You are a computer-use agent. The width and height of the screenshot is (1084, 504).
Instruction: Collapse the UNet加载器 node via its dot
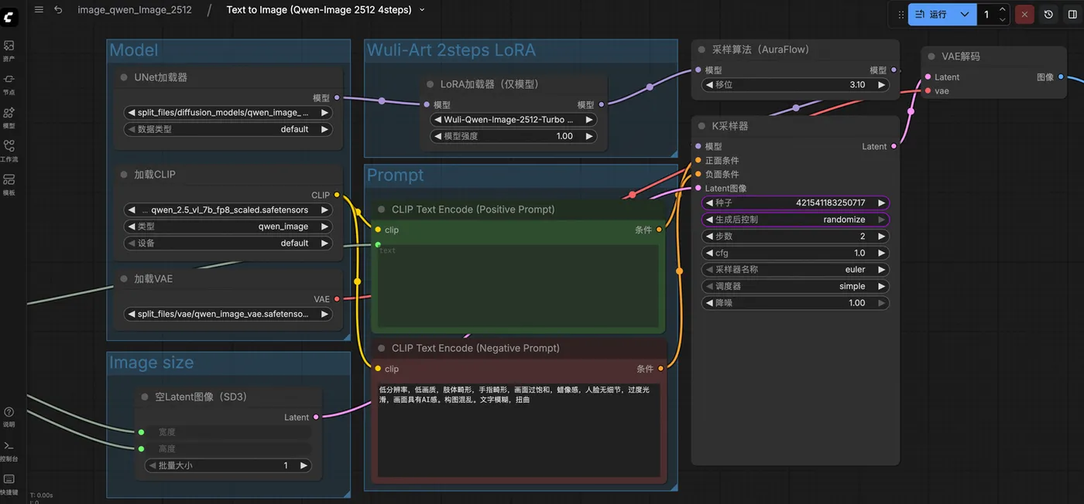[x=124, y=77]
